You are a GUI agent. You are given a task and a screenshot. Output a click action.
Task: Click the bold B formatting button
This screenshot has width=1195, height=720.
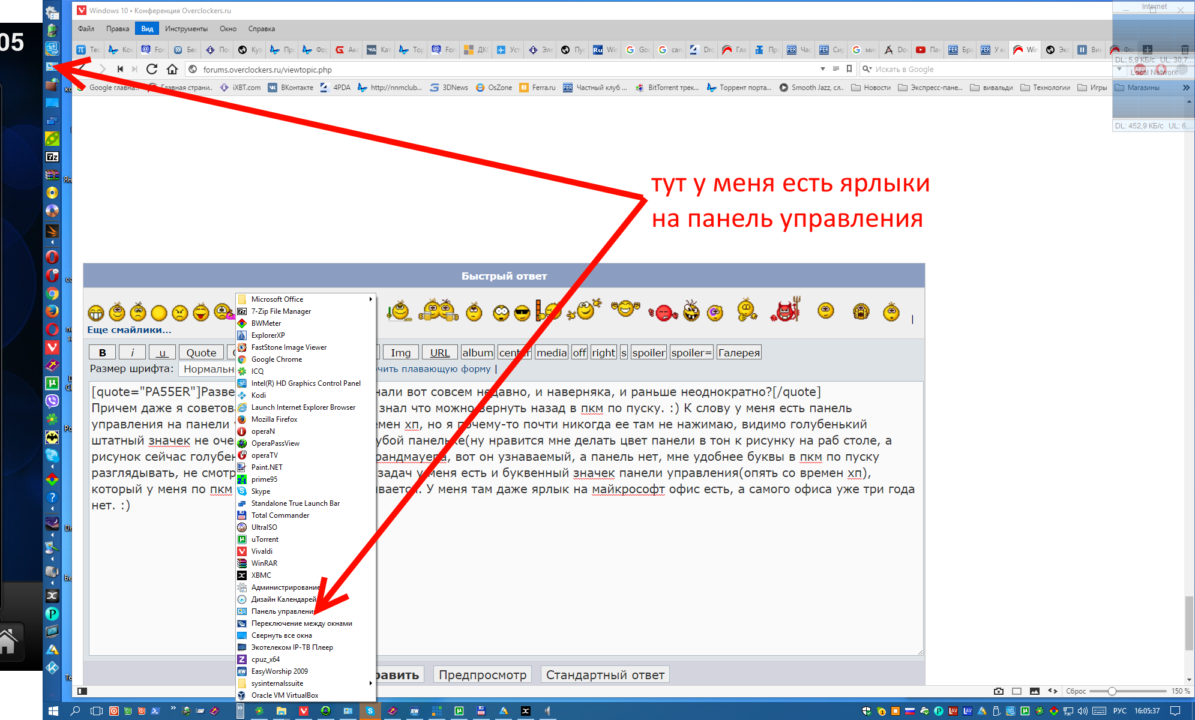(x=102, y=353)
